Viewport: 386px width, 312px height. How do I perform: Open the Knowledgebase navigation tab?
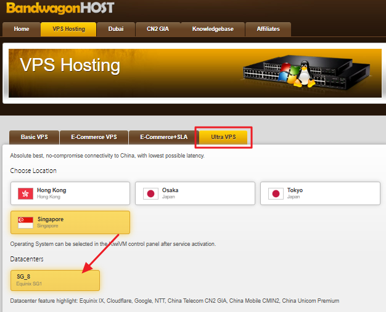point(213,30)
